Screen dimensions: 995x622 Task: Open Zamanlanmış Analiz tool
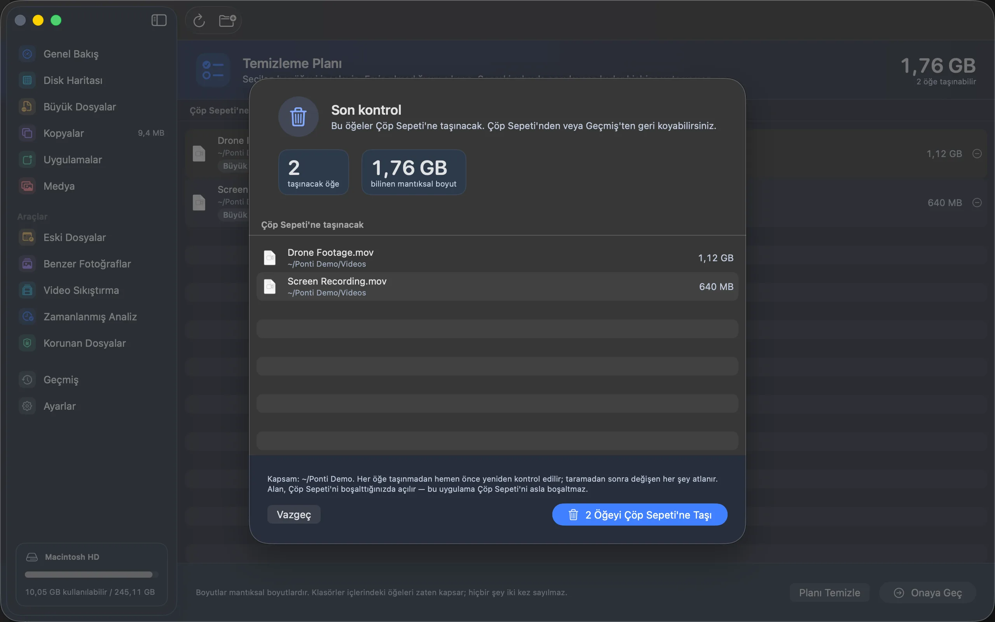(x=91, y=316)
